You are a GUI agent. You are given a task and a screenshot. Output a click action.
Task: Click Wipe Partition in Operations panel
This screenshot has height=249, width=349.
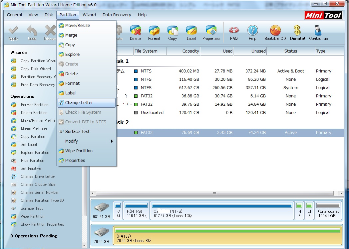tap(33, 216)
